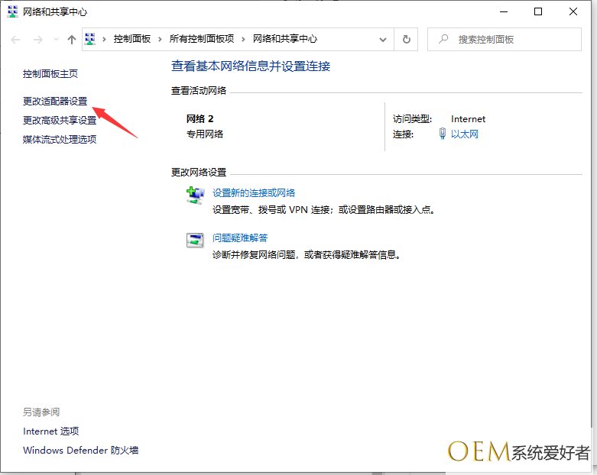The width and height of the screenshot is (597, 475).
Task: Open 更改适配器设置 in the sidebar
Action: [55, 101]
